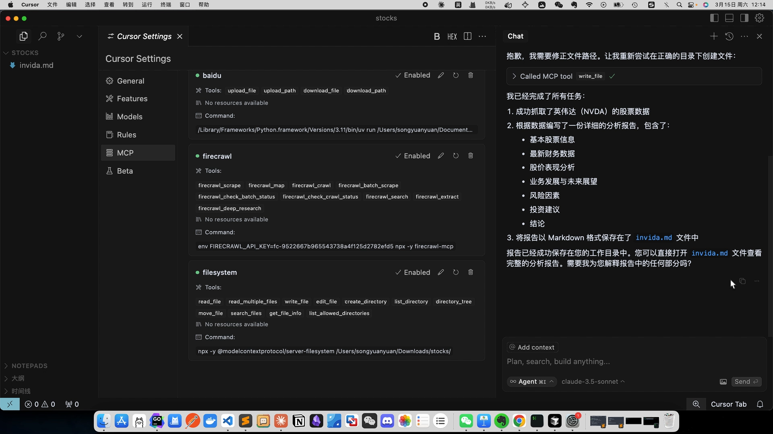Click the HEX editor toolbar icon
Viewport: 773px width, 434px height.
[452, 37]
